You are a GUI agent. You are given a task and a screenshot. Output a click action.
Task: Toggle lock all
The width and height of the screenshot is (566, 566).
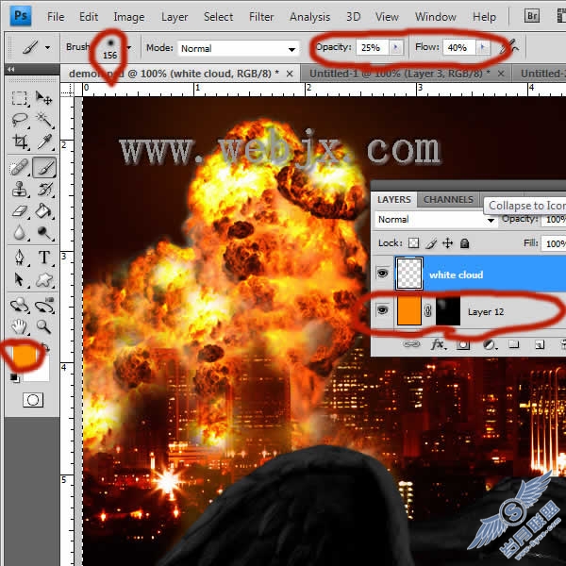point(464,243)
